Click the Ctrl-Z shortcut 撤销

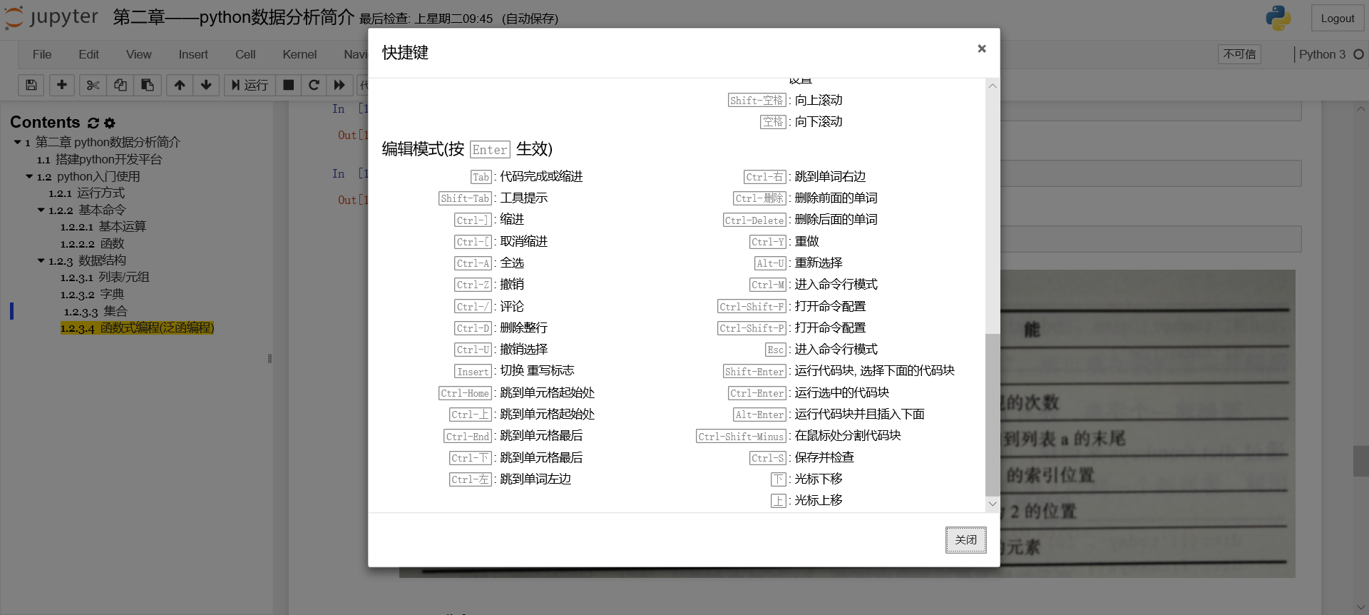pos(489,285)
